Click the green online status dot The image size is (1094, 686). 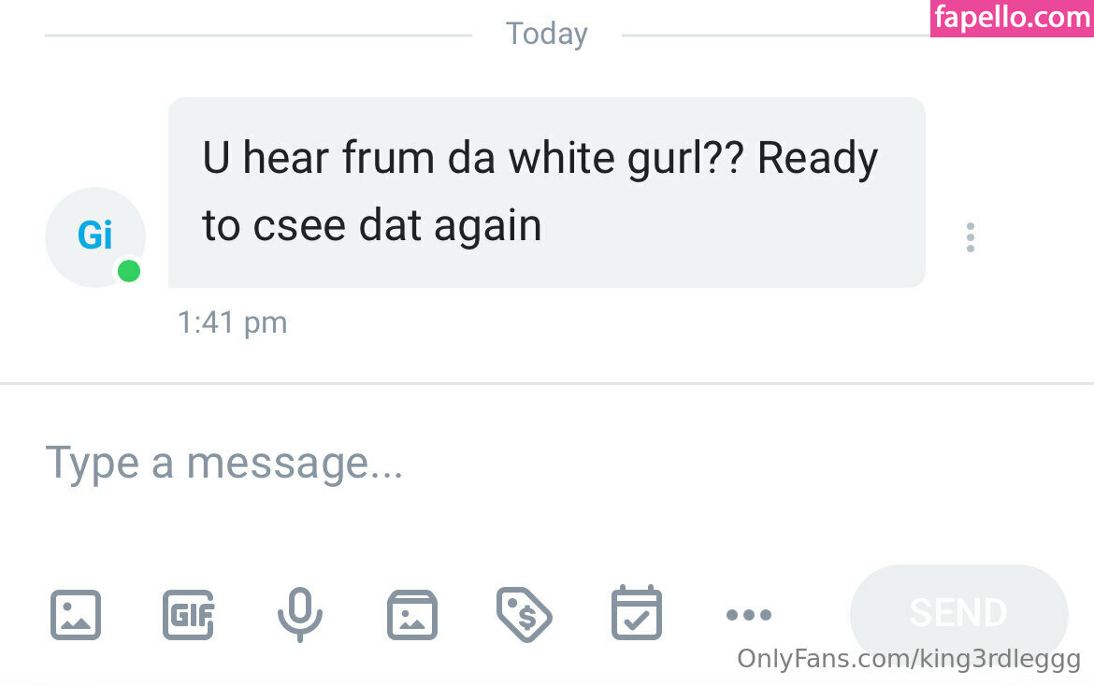(x=129, y=271)
